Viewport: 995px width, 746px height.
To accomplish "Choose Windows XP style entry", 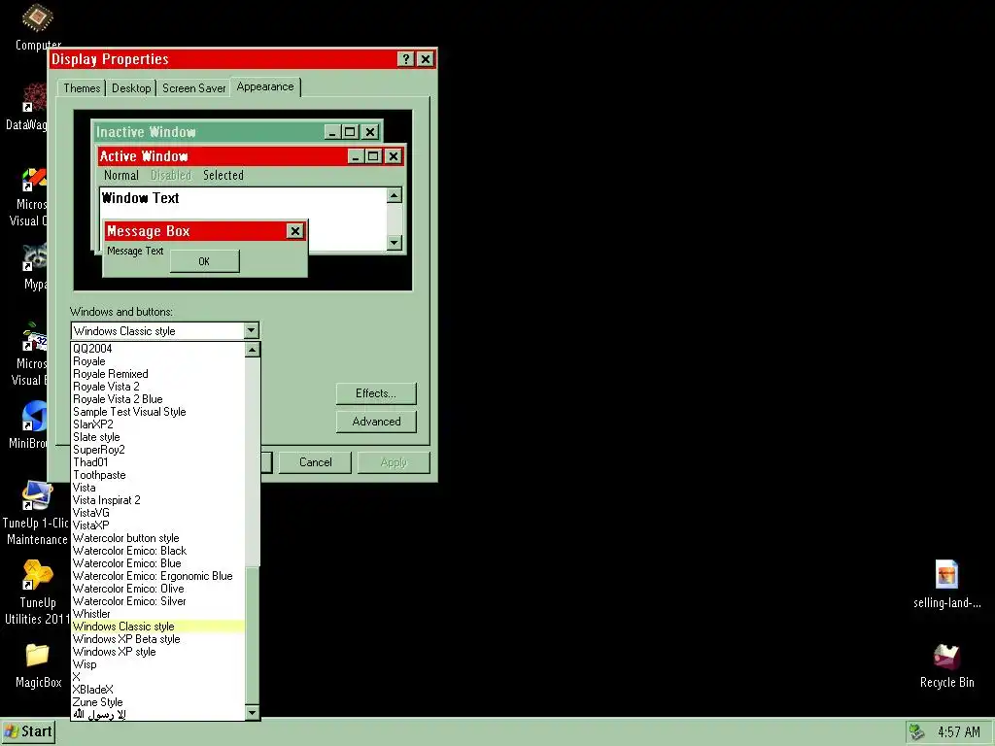I will 158,652.
